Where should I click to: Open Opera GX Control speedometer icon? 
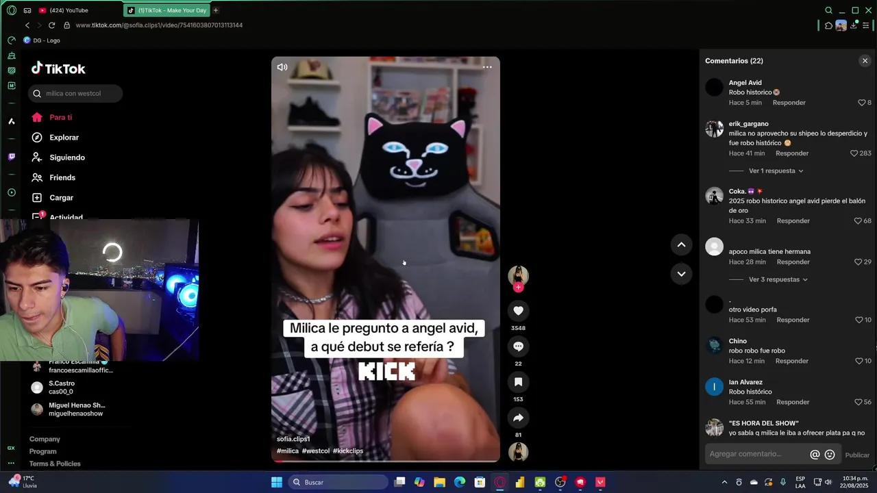[11, 40]
